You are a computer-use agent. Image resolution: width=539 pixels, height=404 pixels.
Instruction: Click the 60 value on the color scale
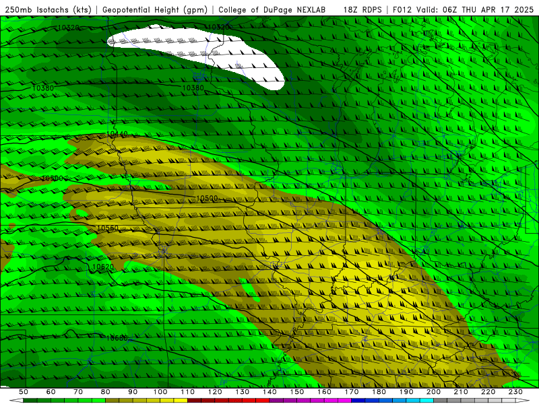coord(51,392)
